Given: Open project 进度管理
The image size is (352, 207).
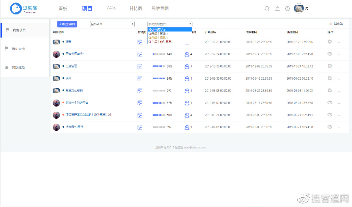Looking at the screenshot, I should [x=71, y=66].
